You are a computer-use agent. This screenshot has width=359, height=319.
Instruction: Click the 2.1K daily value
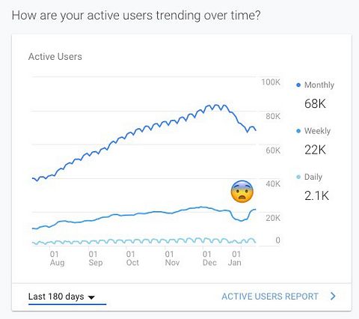(x=316, y=195)
